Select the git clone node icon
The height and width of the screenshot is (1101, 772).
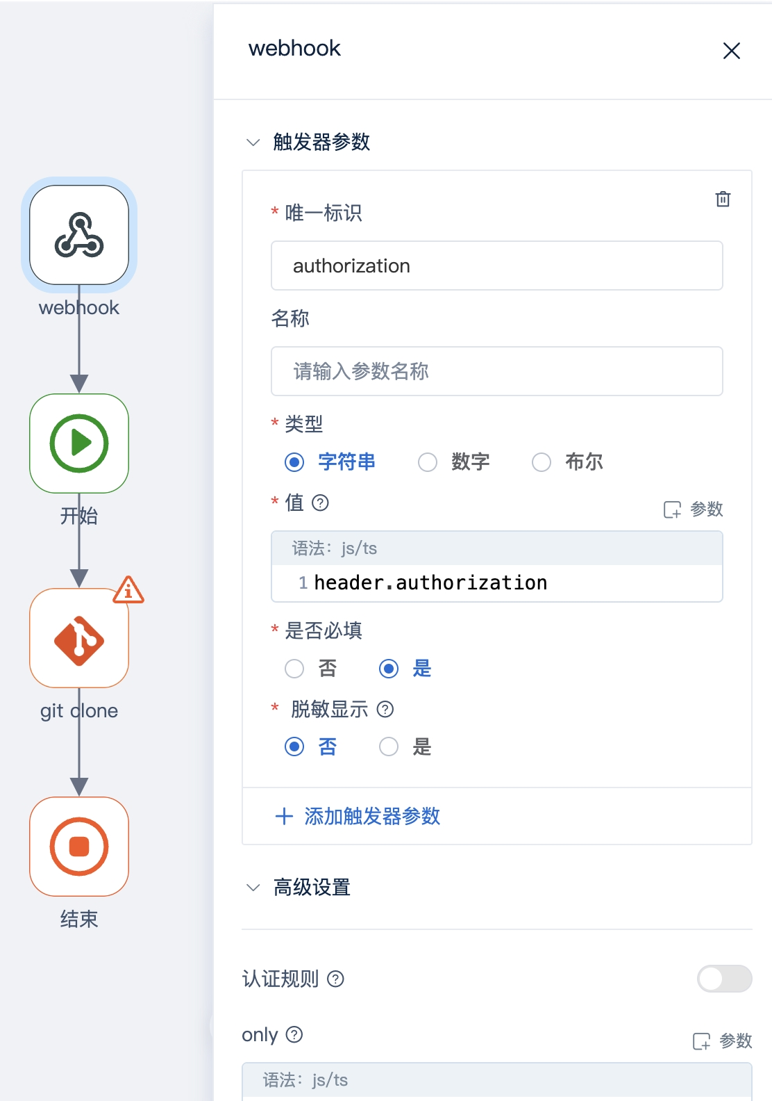pyautogui.click(x=79, y=638)
